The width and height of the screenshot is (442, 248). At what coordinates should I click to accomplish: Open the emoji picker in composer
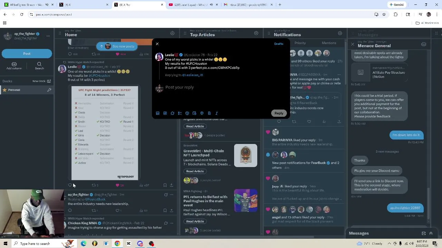(x=187, y=113)
